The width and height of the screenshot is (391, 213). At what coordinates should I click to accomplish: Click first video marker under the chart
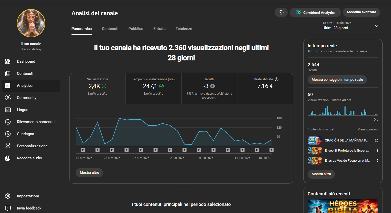(x=83, y=150)
